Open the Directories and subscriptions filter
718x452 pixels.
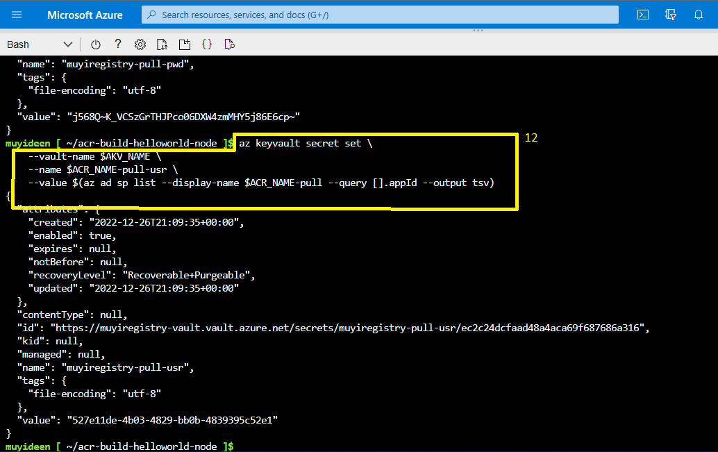pyautogui.click(x=671, y=15)
